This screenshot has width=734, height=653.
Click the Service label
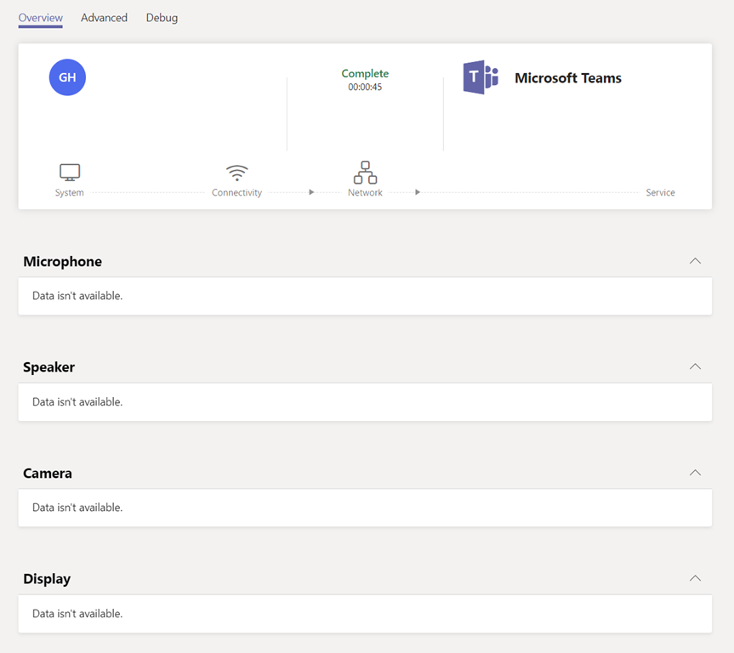point(660,193)
